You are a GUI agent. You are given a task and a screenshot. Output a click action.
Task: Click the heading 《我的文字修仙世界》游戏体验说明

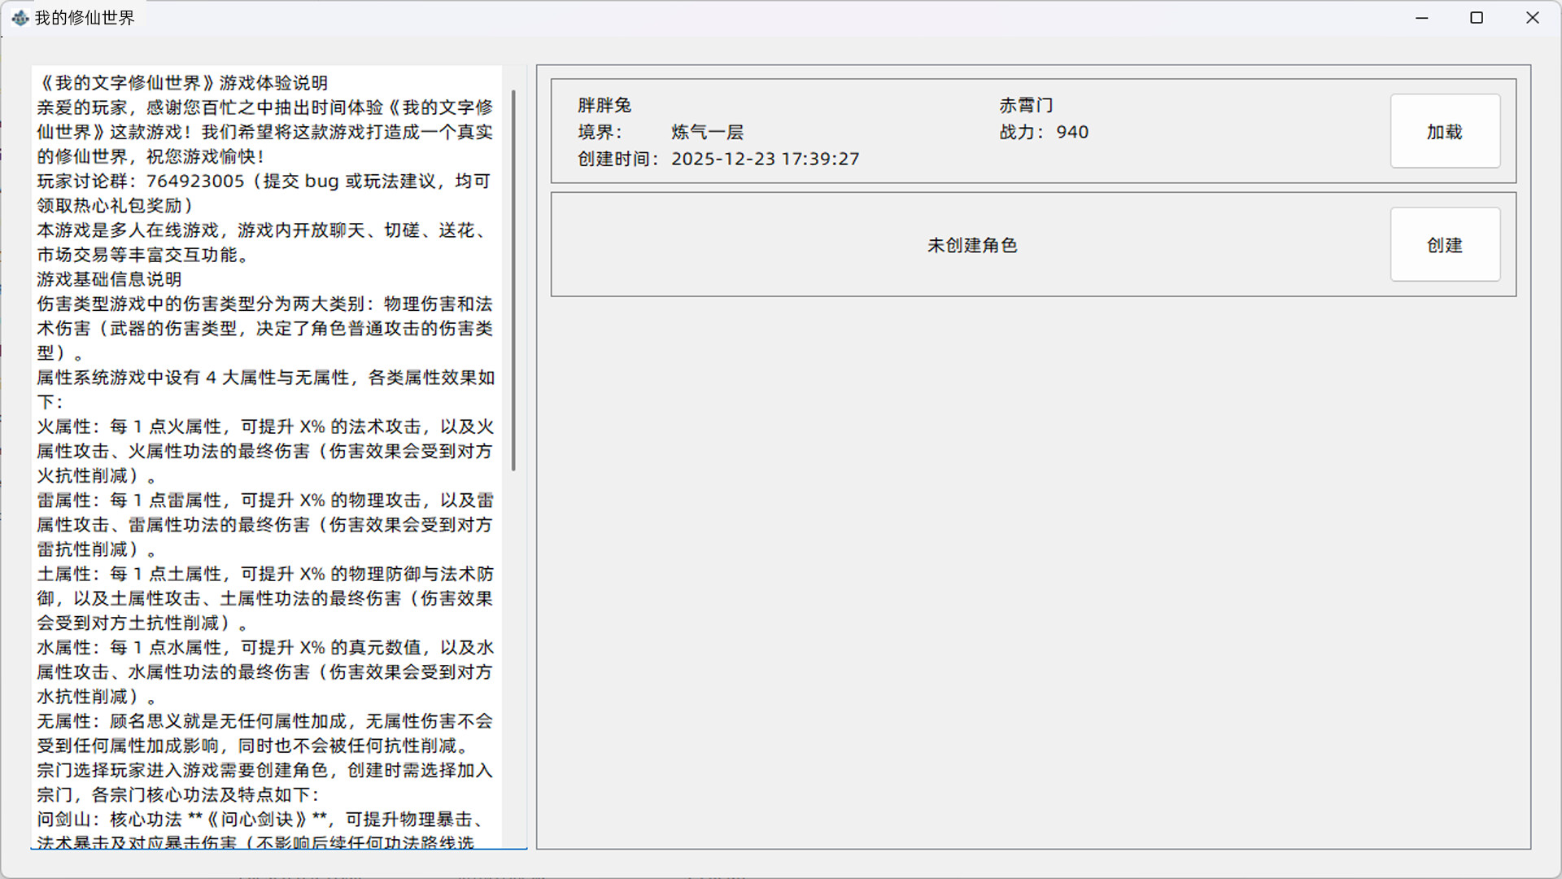tap(184, 82)
